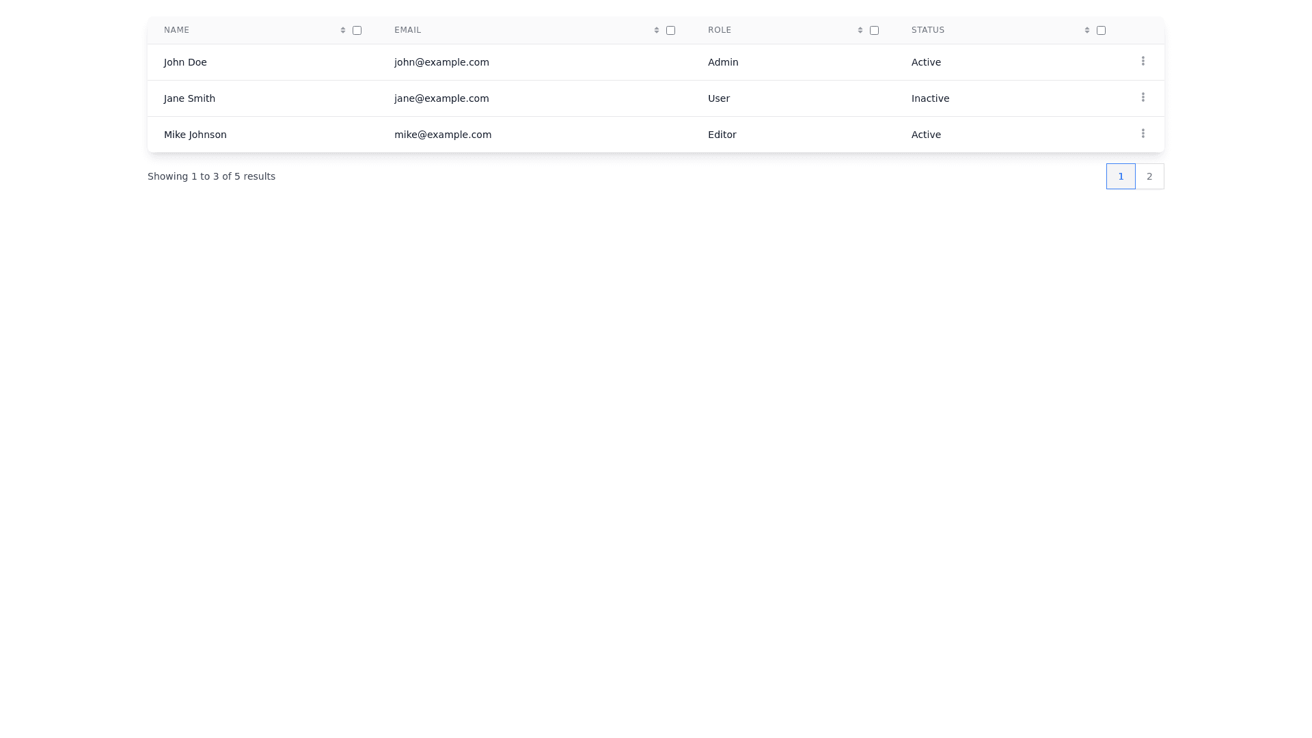Click the Inactive status for Jane Smith
Viewport: 1312px width, 738px height.
(x=930, y=98)
